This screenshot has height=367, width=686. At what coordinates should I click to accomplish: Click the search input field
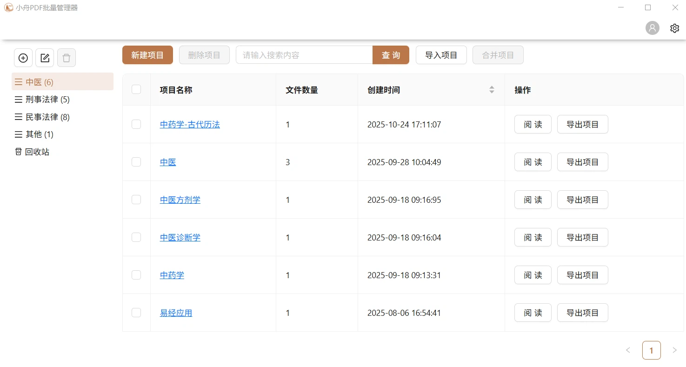pos(304,55)
